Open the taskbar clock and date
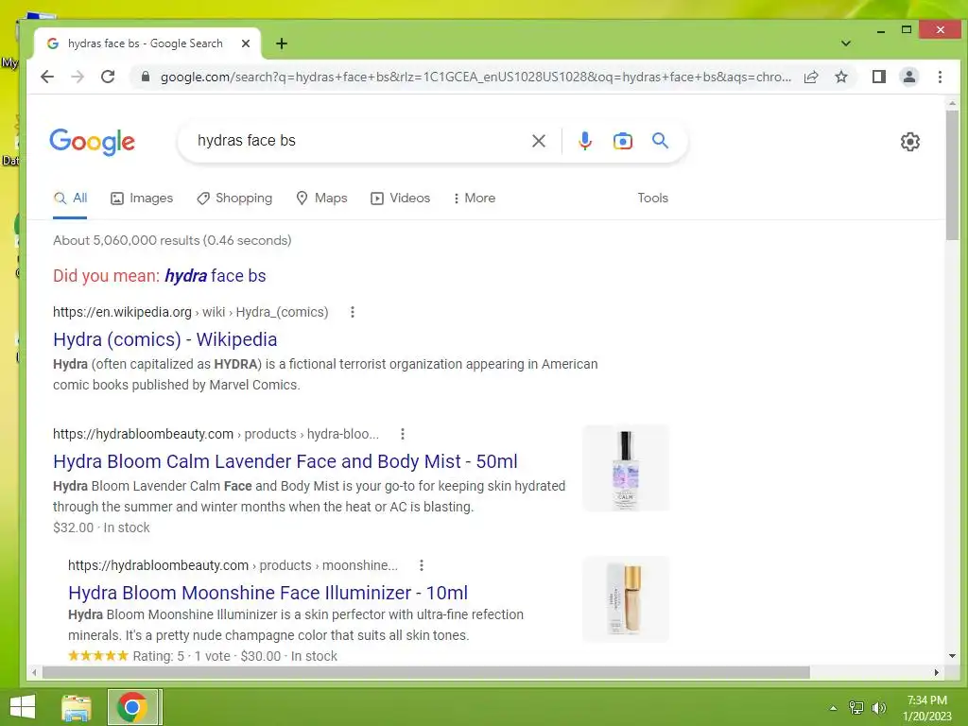 click(926, 708)
